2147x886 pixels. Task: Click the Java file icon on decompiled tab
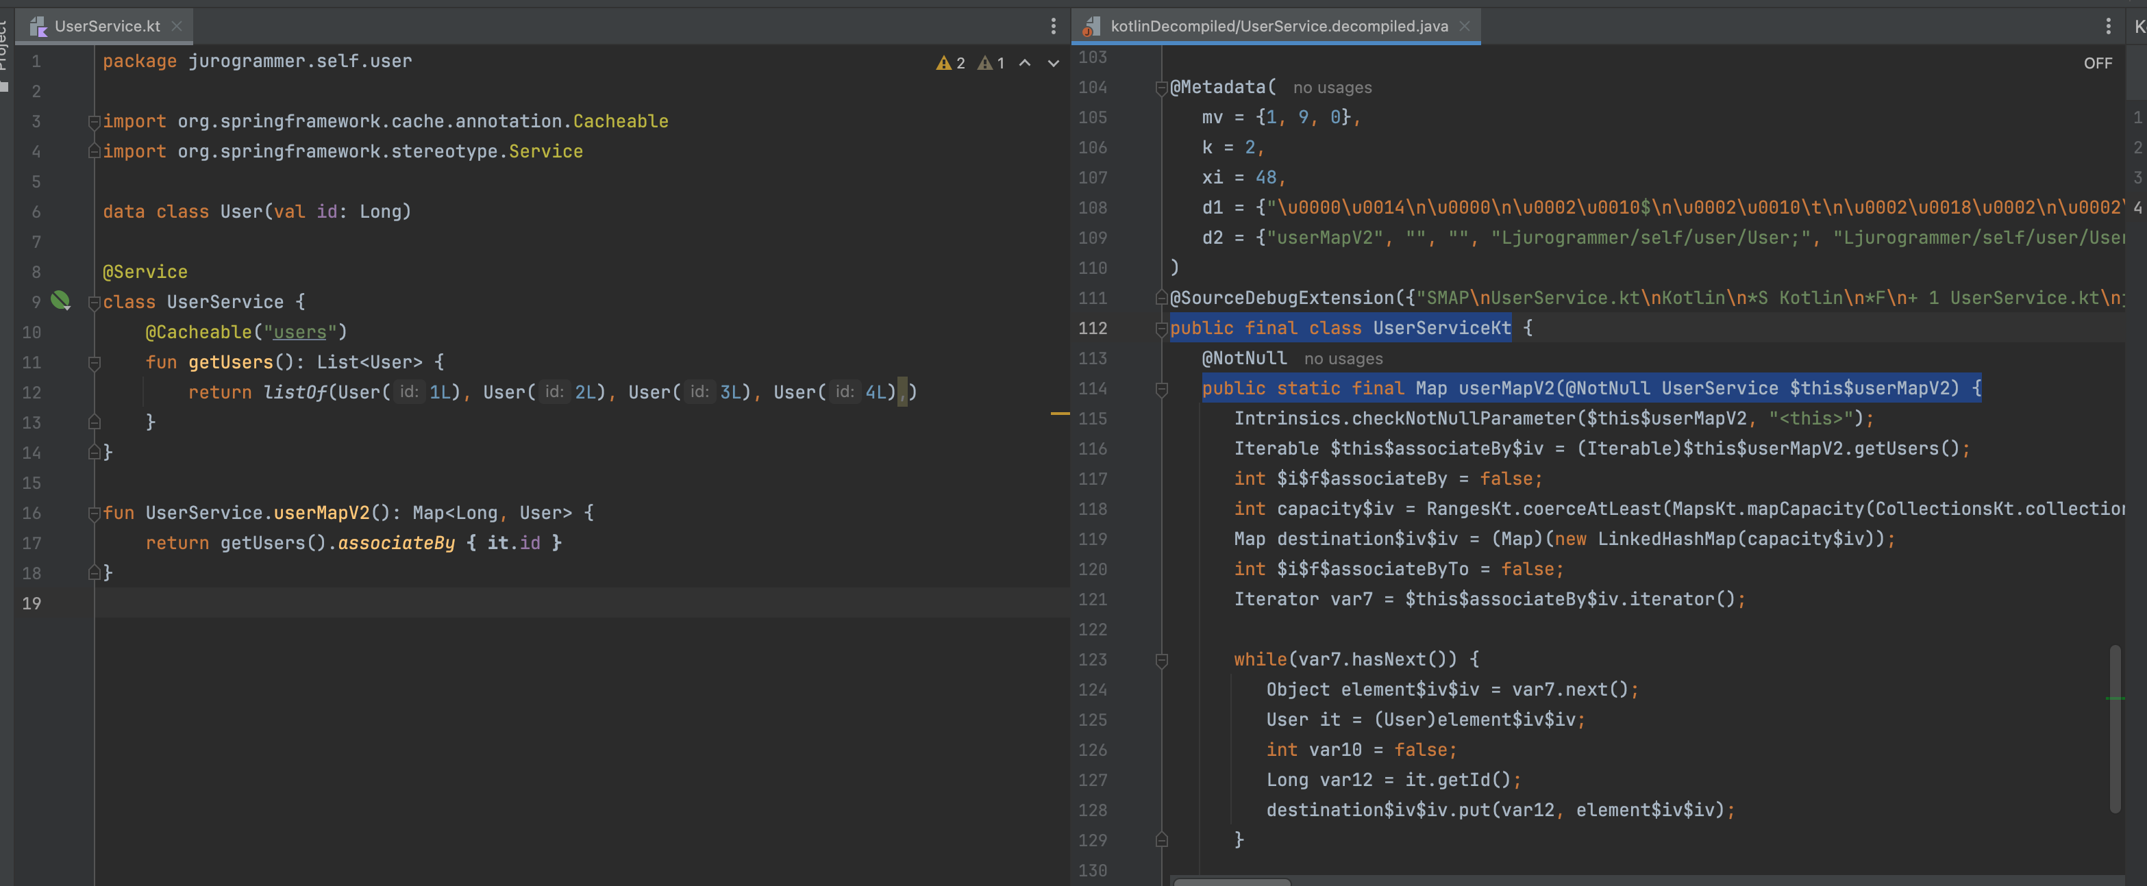pyautogui.click(x=1090, y=27)
